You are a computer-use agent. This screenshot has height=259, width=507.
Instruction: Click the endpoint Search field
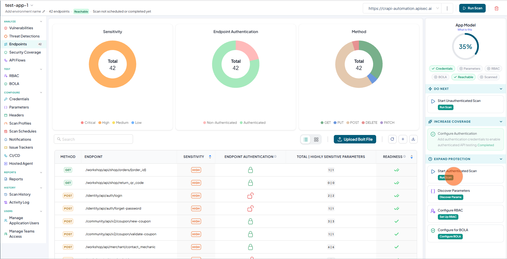coord(93,139)
